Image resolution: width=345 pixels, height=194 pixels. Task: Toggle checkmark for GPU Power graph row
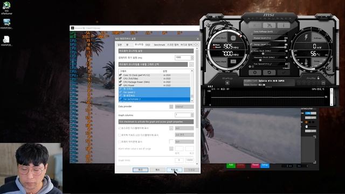point(120,85)
